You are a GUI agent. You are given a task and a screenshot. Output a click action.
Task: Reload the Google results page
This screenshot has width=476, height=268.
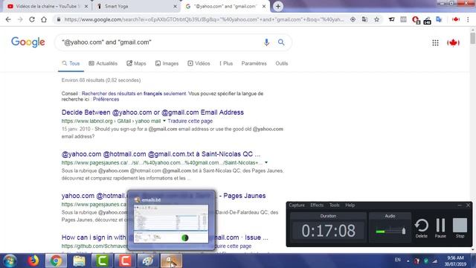click(32, 19)
